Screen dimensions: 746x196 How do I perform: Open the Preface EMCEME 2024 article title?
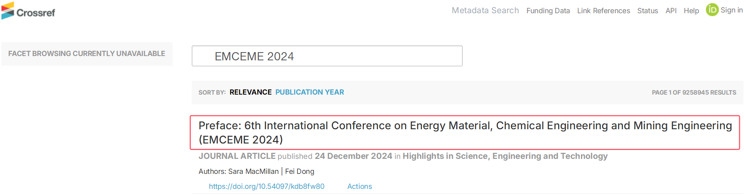click(465, 132)
